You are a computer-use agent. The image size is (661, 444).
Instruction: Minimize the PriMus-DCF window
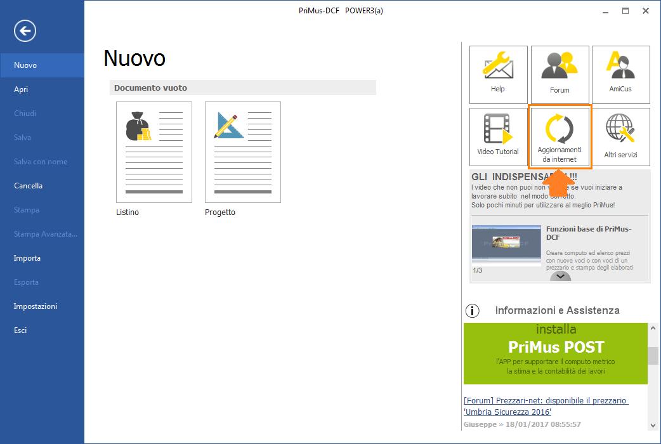605,11
